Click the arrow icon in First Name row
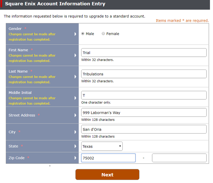Image resolution: width=213 pixels, height=183 pixels. click(x=75, y=55)
